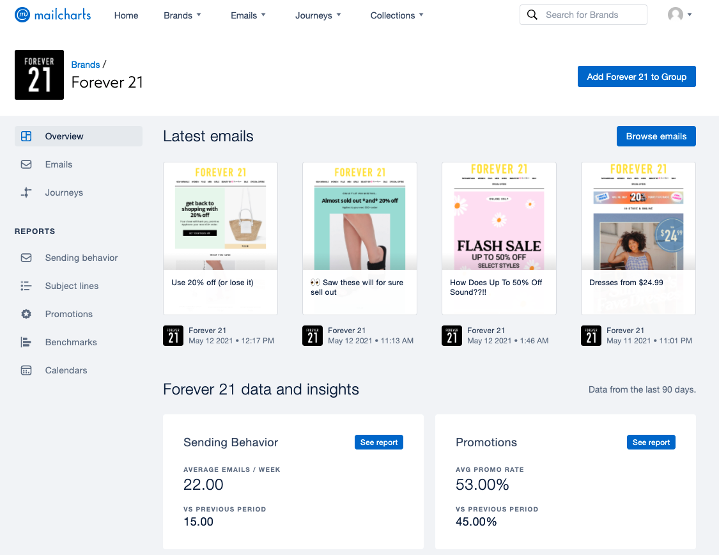Image resolution: width=719 pixels, height=555 pixels.
Task: Expand the Collections dropdown menu
Action: [x=397, y=15]
